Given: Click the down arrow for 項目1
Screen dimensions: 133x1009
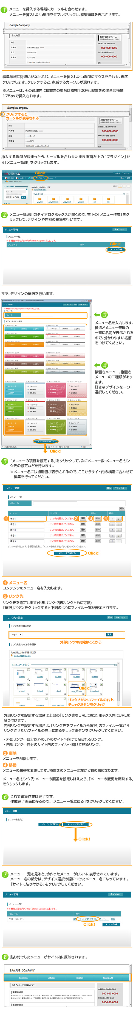Looking at the screenshot, I should coord(118,519).
